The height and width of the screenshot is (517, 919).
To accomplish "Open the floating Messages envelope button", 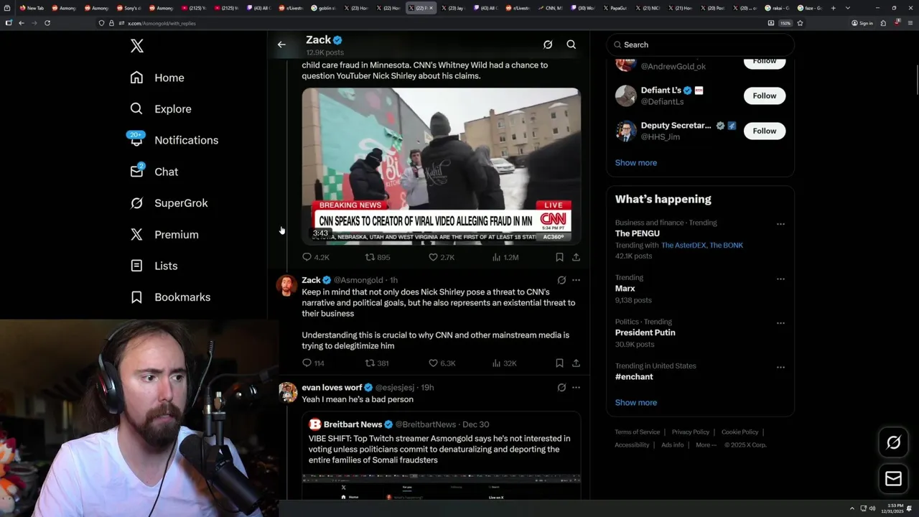I will click(x=893, y=479).
